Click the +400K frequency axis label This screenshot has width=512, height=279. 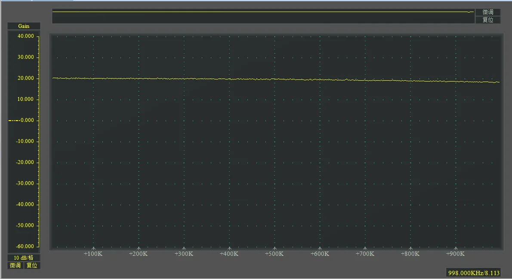coord(229,254)
